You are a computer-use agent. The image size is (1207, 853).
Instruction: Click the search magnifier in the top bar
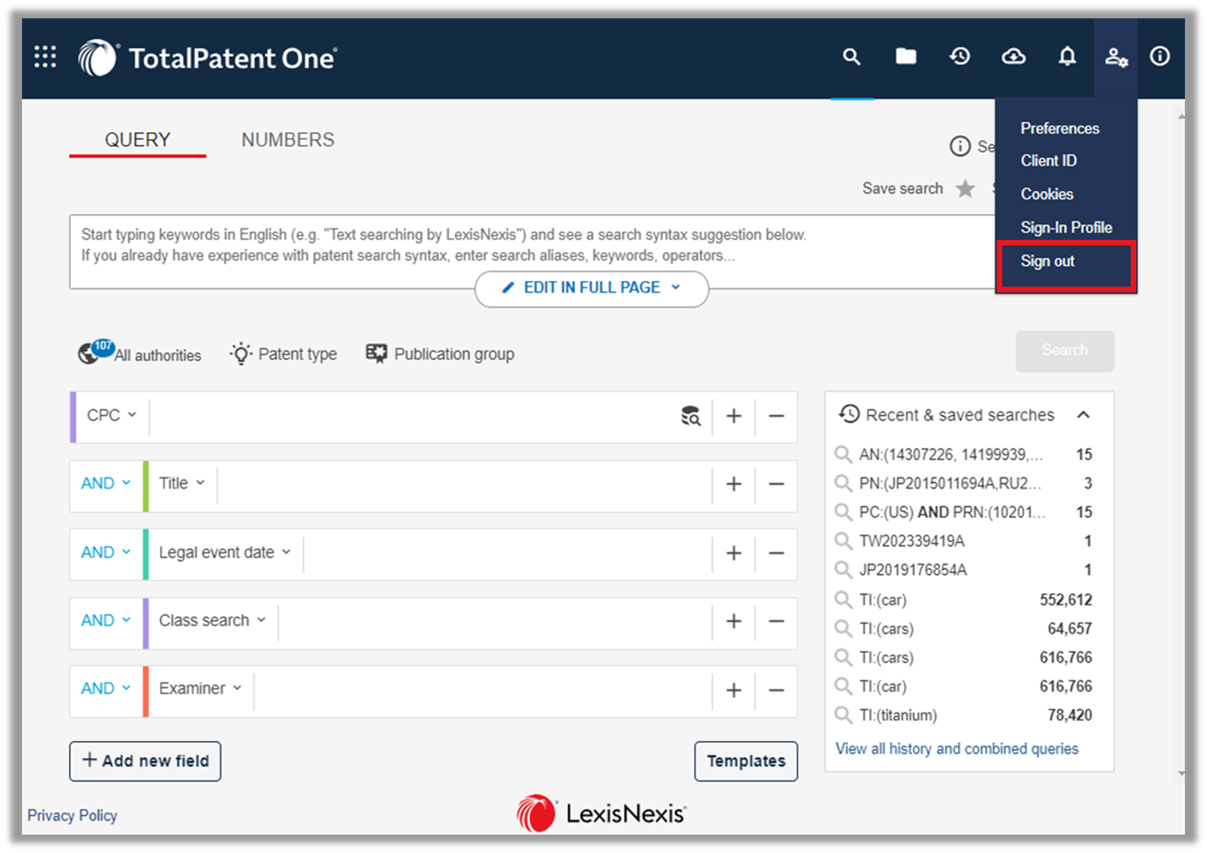click(851, 56)
